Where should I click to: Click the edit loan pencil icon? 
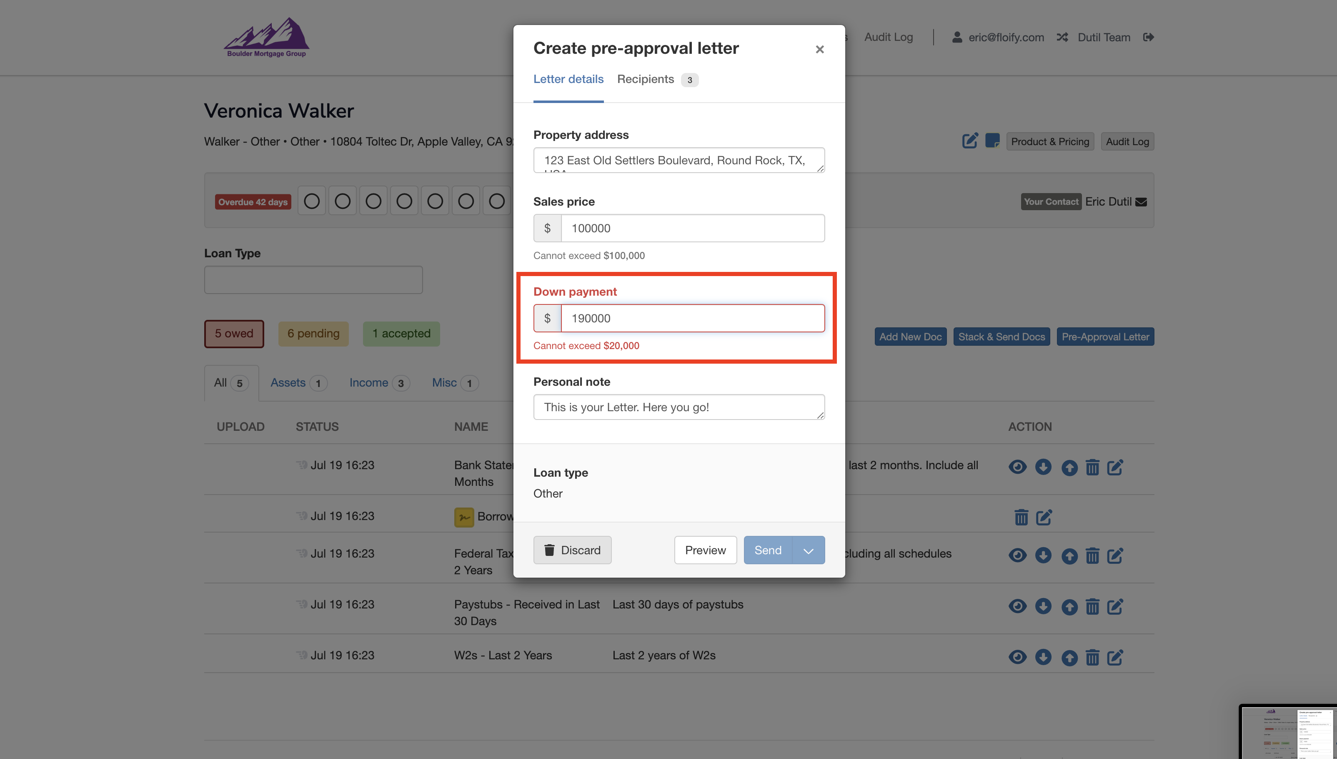969,141
